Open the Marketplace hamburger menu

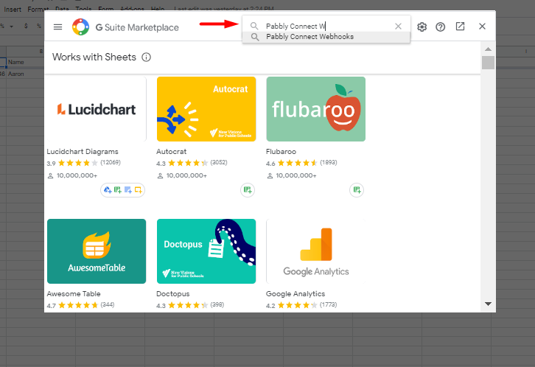57,27
